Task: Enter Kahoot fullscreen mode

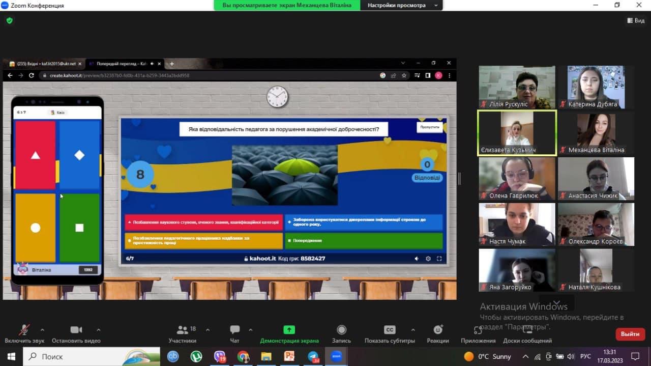Action: coord(439,259)
